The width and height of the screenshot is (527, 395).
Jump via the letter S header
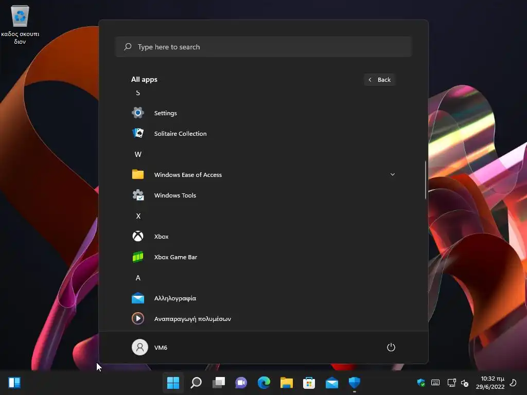pyautogui.click(x=138, y=93)
